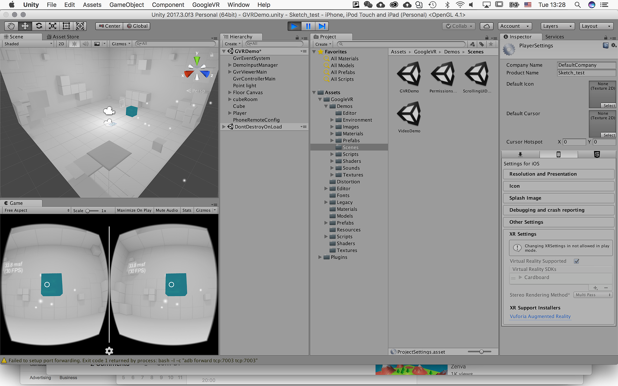Open the Free Aspect dropdown
This screenshot has width=618, height=386.
[x=37, y=210]
